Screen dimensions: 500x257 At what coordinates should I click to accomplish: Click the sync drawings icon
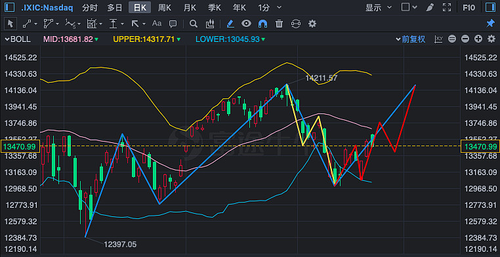pyautogui.click(x=296, y=24)
